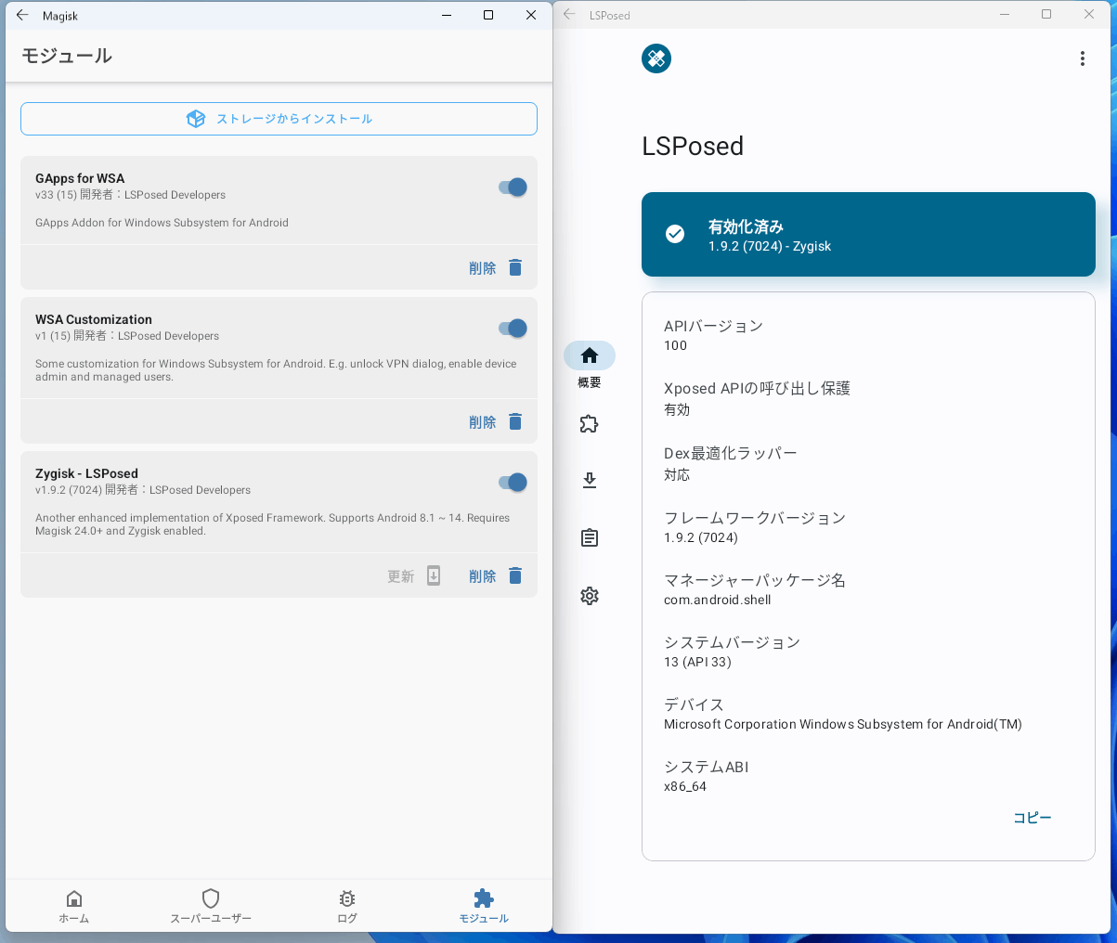Click the checkmark icon in activated card
1117x943 pixels.
675,234
